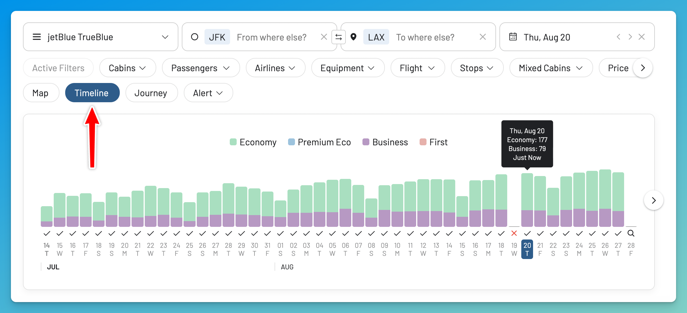Click the search magnifier icon for Aug 28
Screen dimensions: 687x313
point(631,233)
